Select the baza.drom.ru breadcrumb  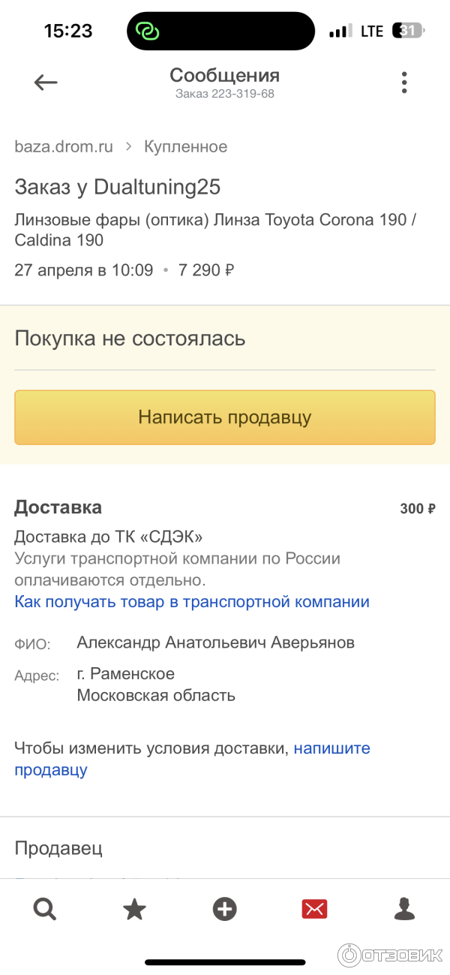tap(64, 146)
